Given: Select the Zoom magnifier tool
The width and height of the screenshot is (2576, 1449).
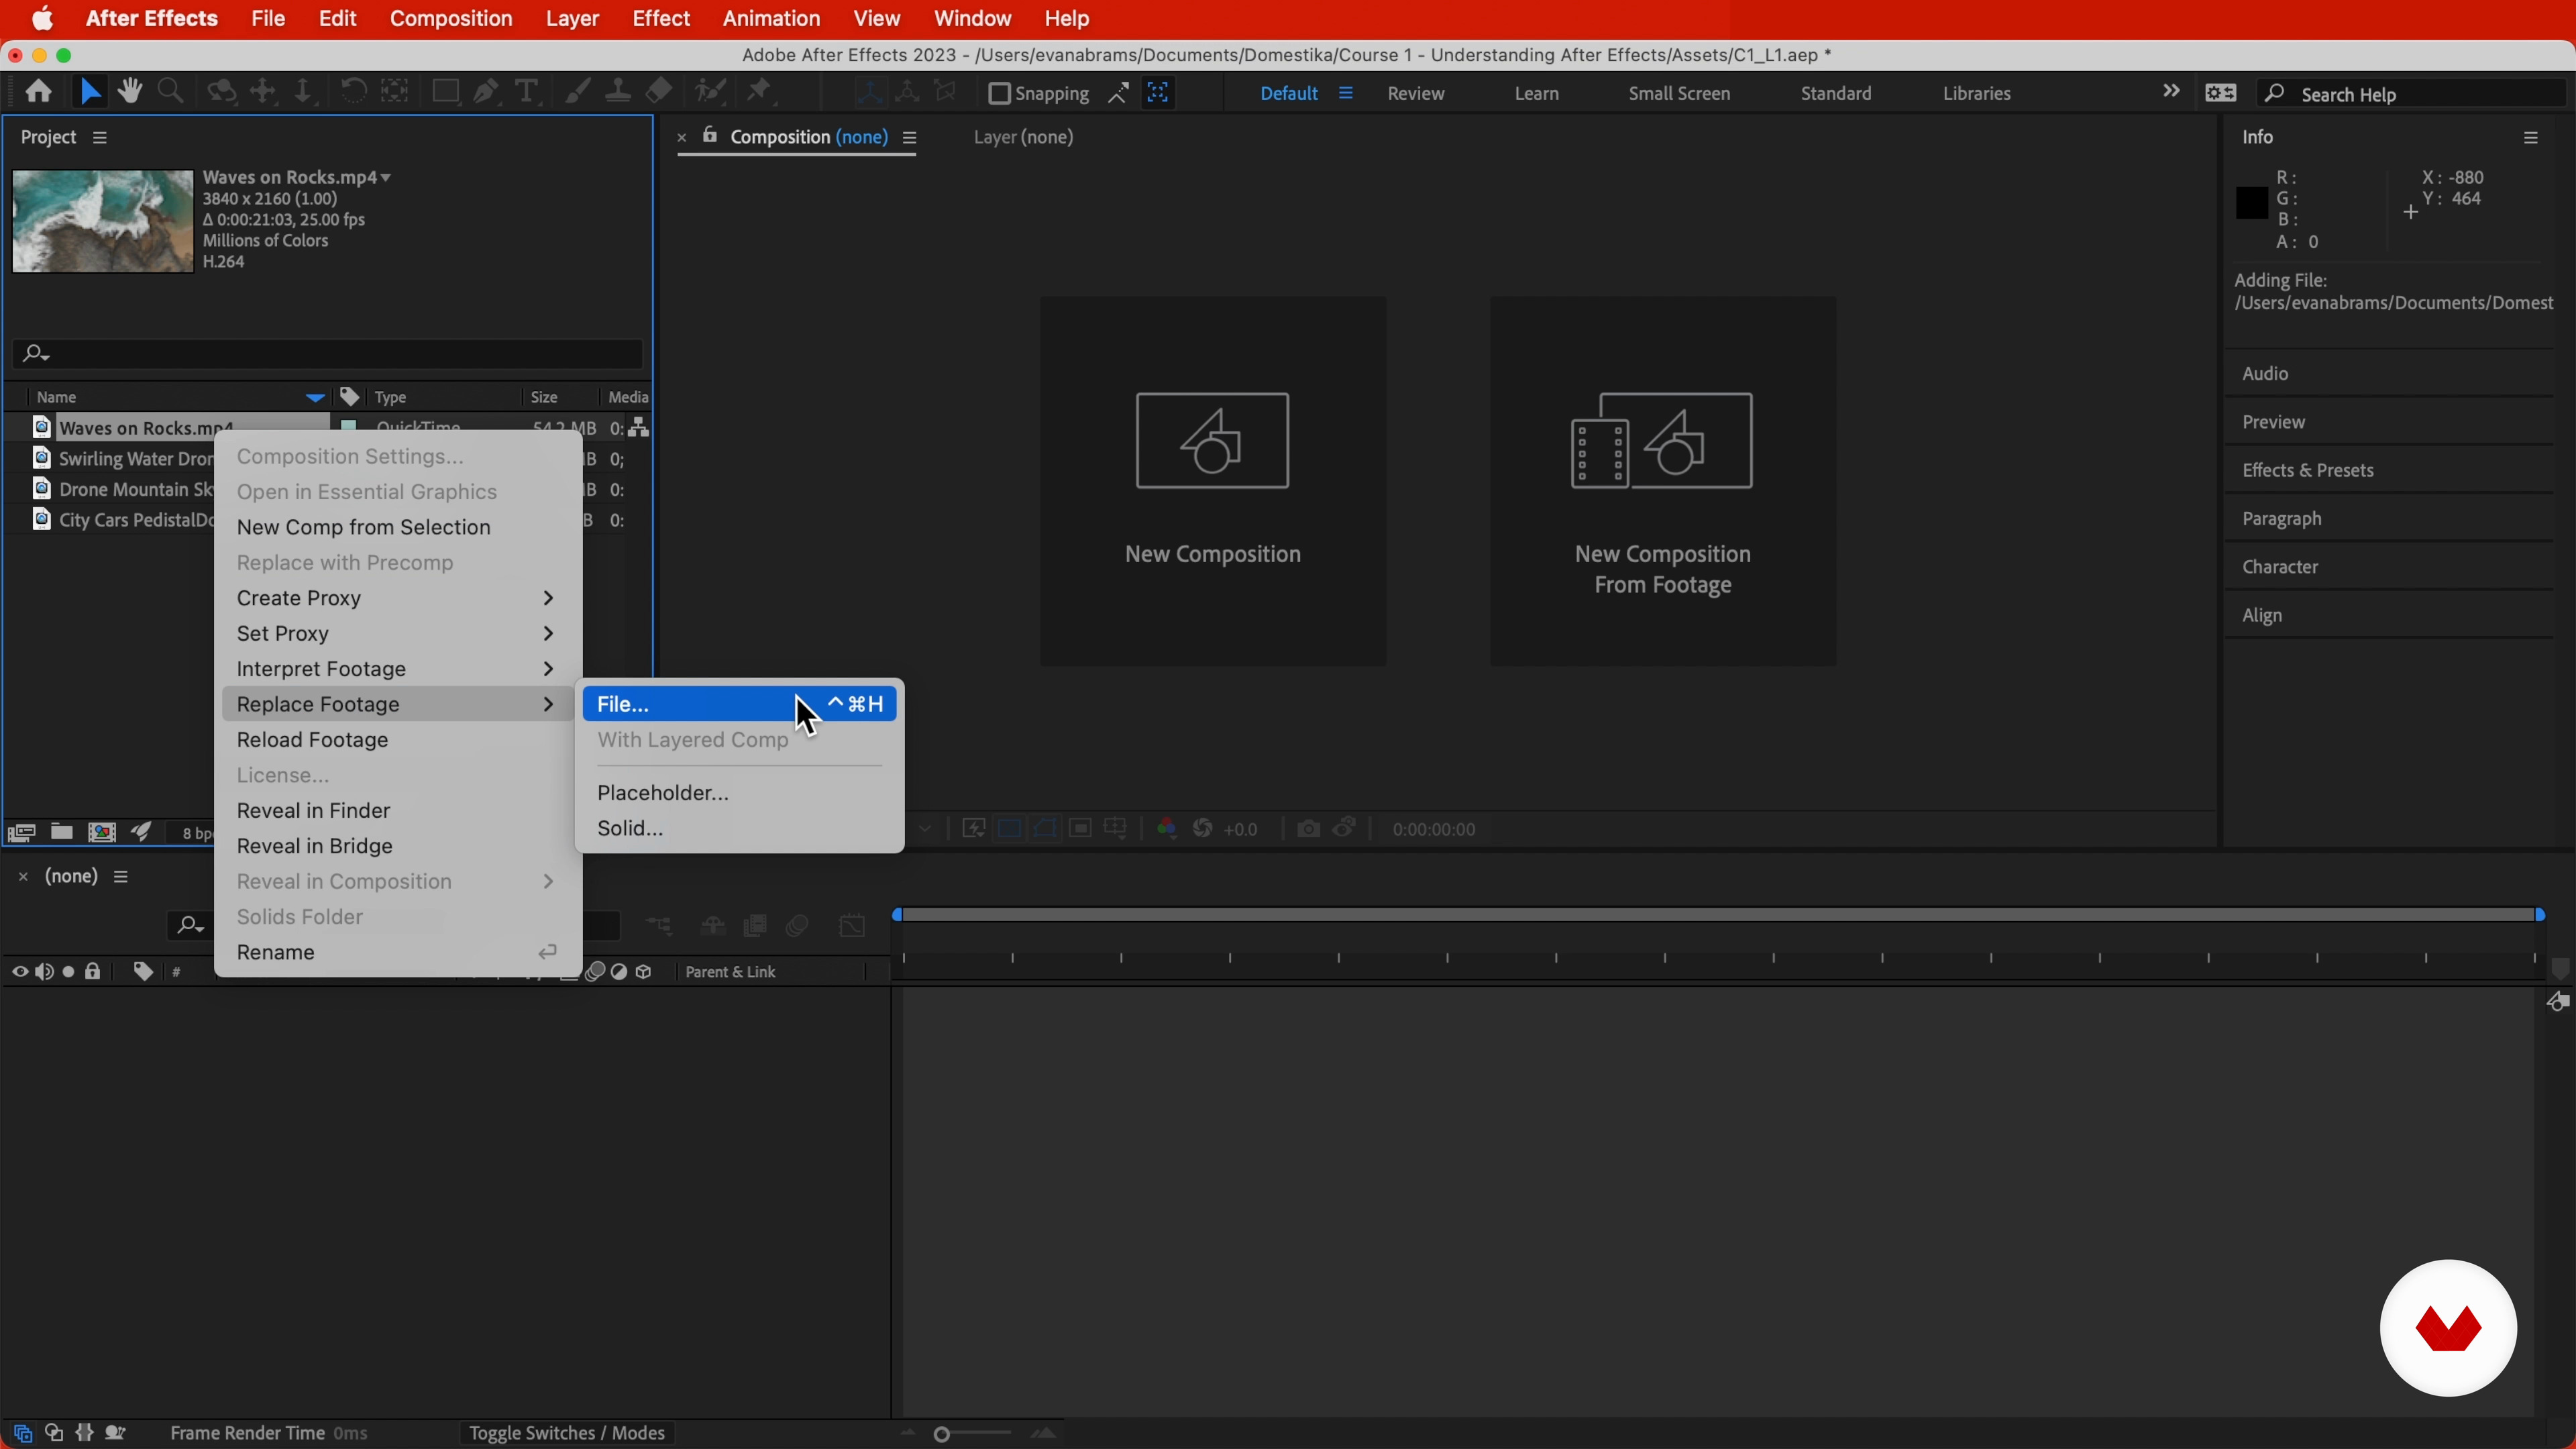Looking at the screenshot, I should coord(171,92).
